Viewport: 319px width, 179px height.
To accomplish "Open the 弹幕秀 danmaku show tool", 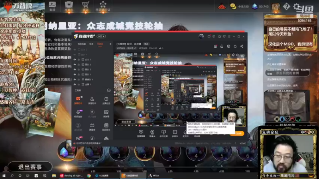I will click(92, 127).
